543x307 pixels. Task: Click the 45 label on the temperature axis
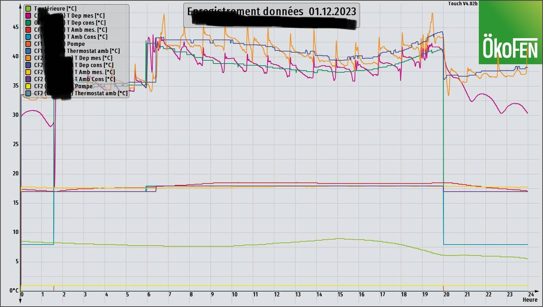click(x=15, y=27)
